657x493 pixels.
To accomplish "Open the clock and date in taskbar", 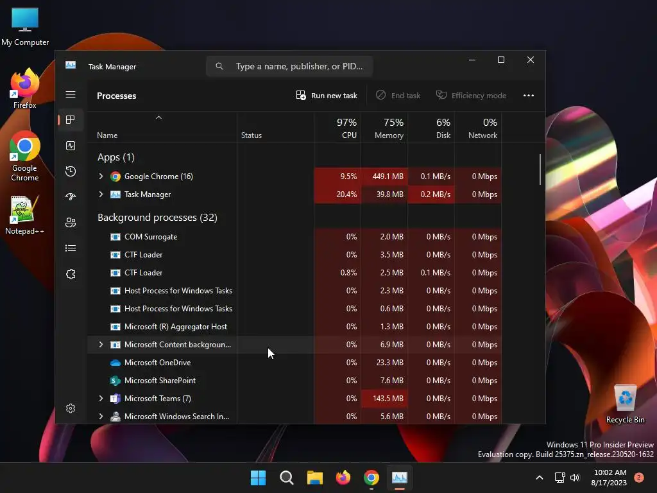I will 610,478.
